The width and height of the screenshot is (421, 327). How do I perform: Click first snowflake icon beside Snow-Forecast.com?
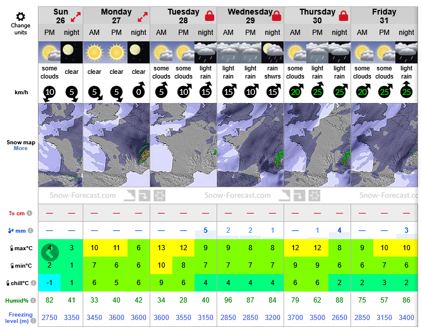tap(160, 196)
